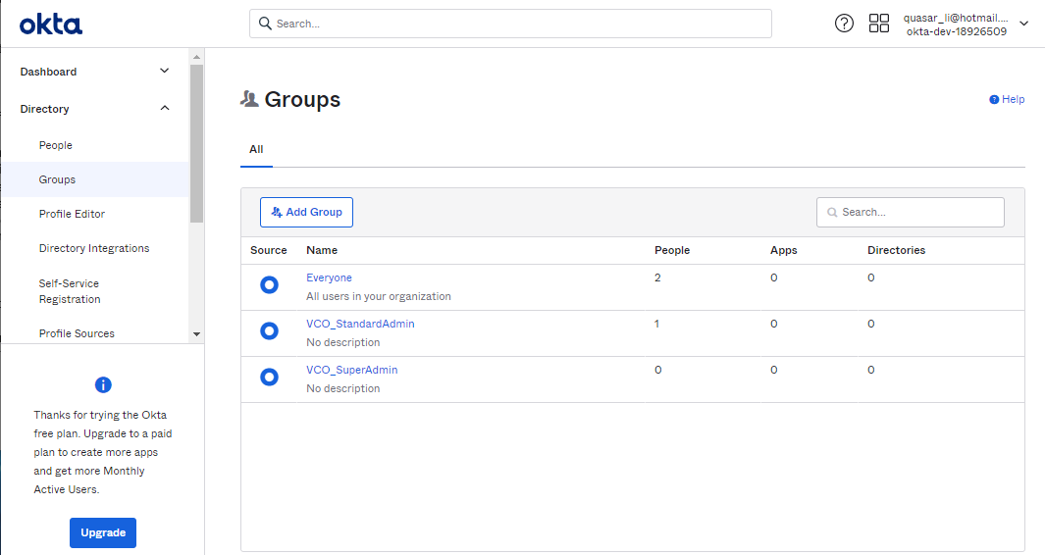The image size is (1045, 555).
Task: Click the sidebar scrollbar thumb
Action: (x=196, y=143)
